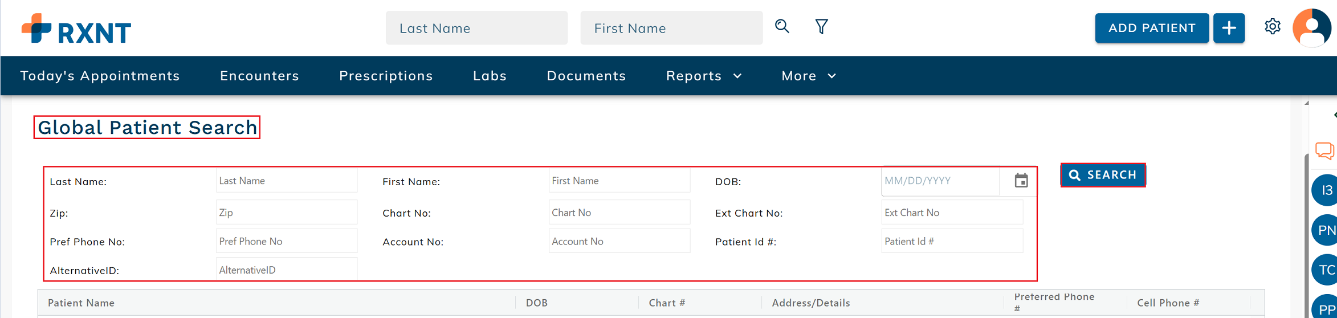Expand the More dropdown menu
This screenshot has width=1337, height=318.
(x=808, y=76)
